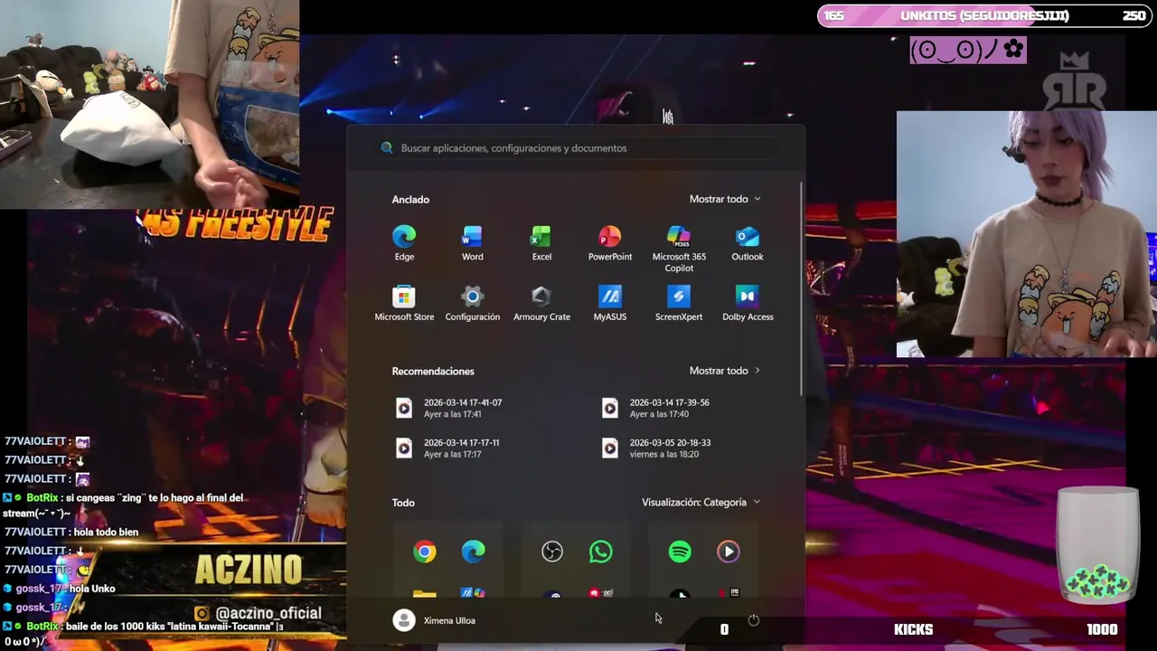
Task: Open Microsoft 365 Copilot
Action: coord(679,249)
